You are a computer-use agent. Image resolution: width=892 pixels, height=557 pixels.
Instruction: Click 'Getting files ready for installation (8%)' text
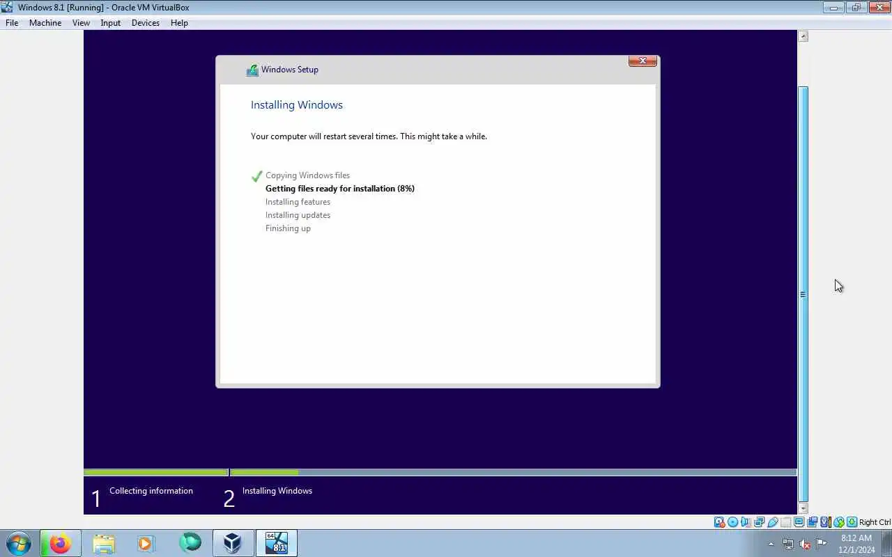tap(340, 189)
